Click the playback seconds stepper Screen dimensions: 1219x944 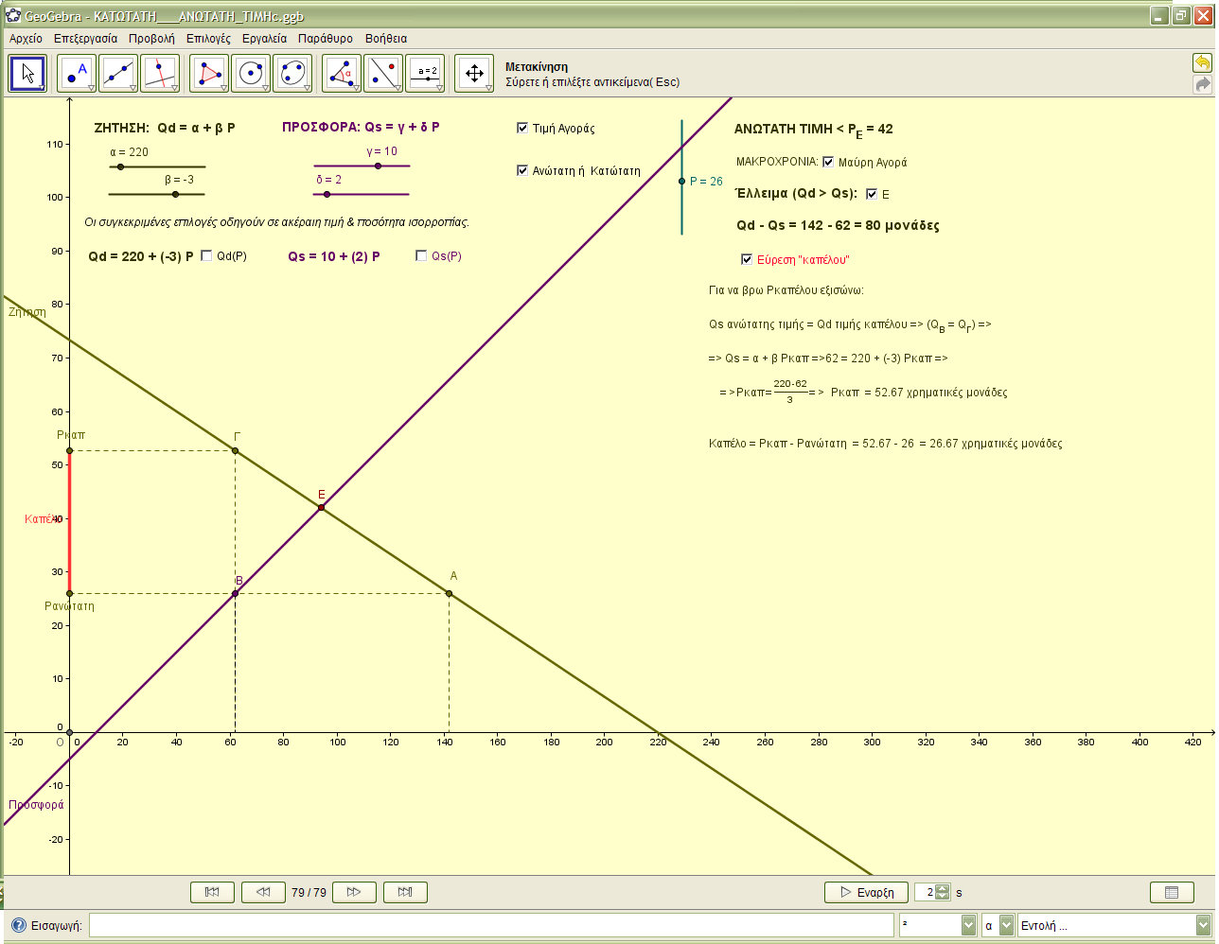click(x=942, y=892)
